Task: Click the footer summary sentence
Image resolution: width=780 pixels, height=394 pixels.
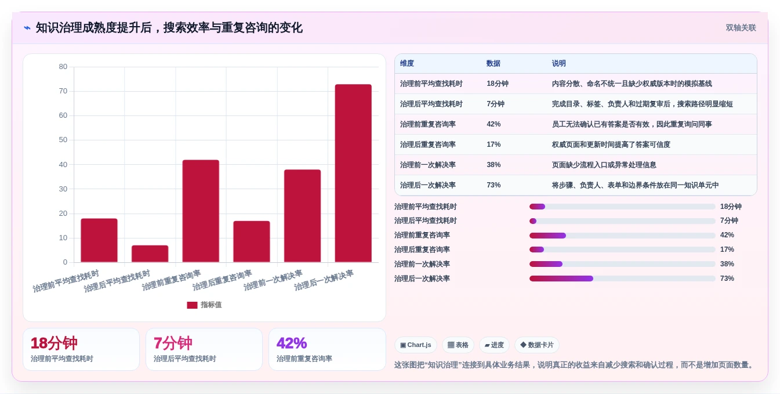Action: click(575, 365)
